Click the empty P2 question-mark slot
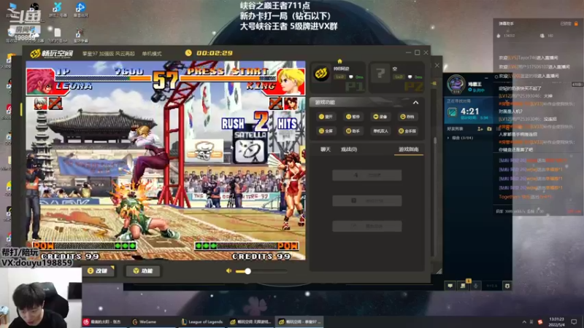Viewport: 584px width, 328px height. click(380, 74)
